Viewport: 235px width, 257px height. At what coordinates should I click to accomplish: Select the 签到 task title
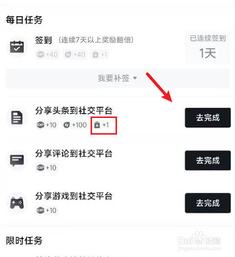44,40
